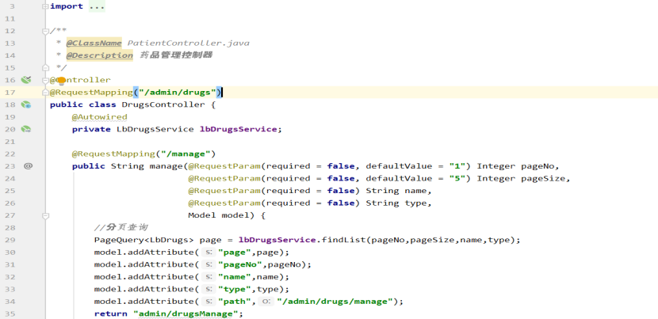Viewport: 658px width, 319px height.
Task: Click the "type" attribute string on line 33
Action: [235, 289]
